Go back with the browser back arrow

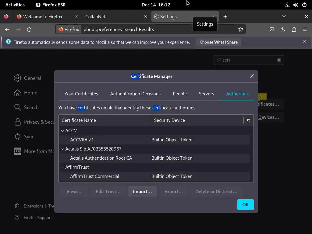(x=7, y=30)
